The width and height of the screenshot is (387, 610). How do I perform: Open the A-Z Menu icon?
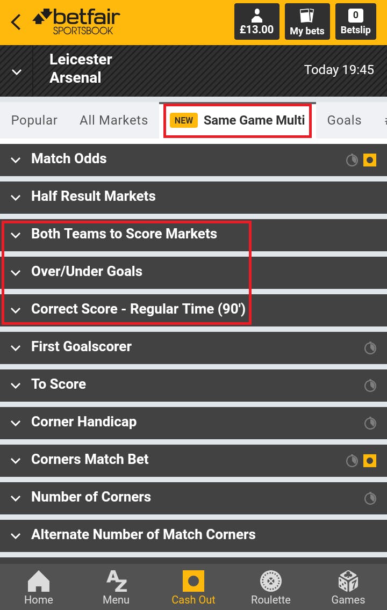pos(116,587)
